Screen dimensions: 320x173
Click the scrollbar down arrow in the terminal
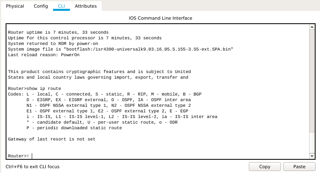(x=312, y=156)
